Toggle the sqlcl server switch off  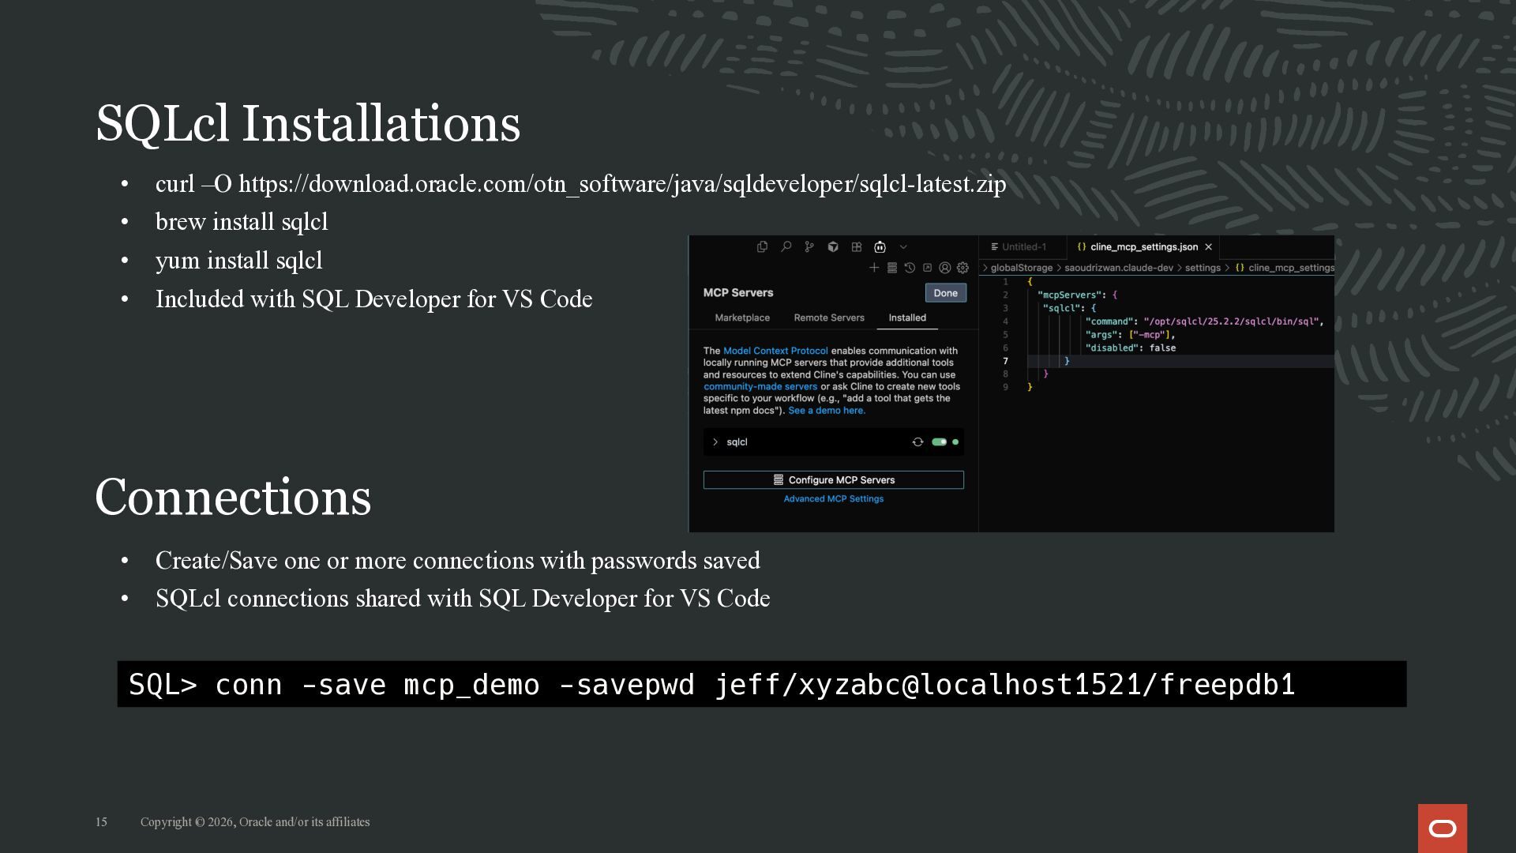pos(939,442)
